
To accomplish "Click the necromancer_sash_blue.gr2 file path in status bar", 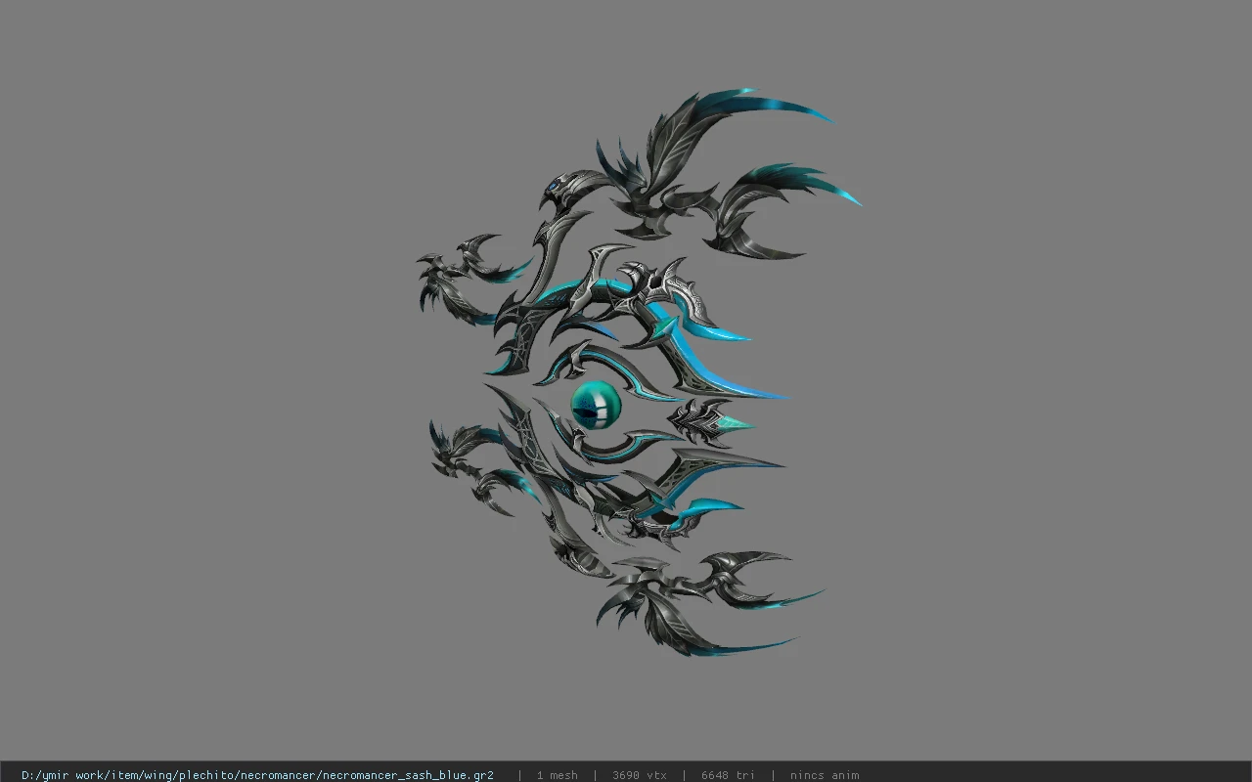I will 257,775.
